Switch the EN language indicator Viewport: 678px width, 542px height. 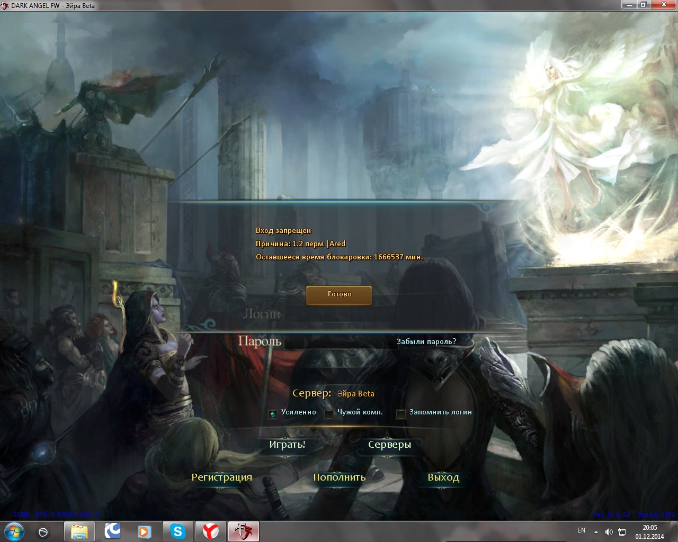click(581, 530)
